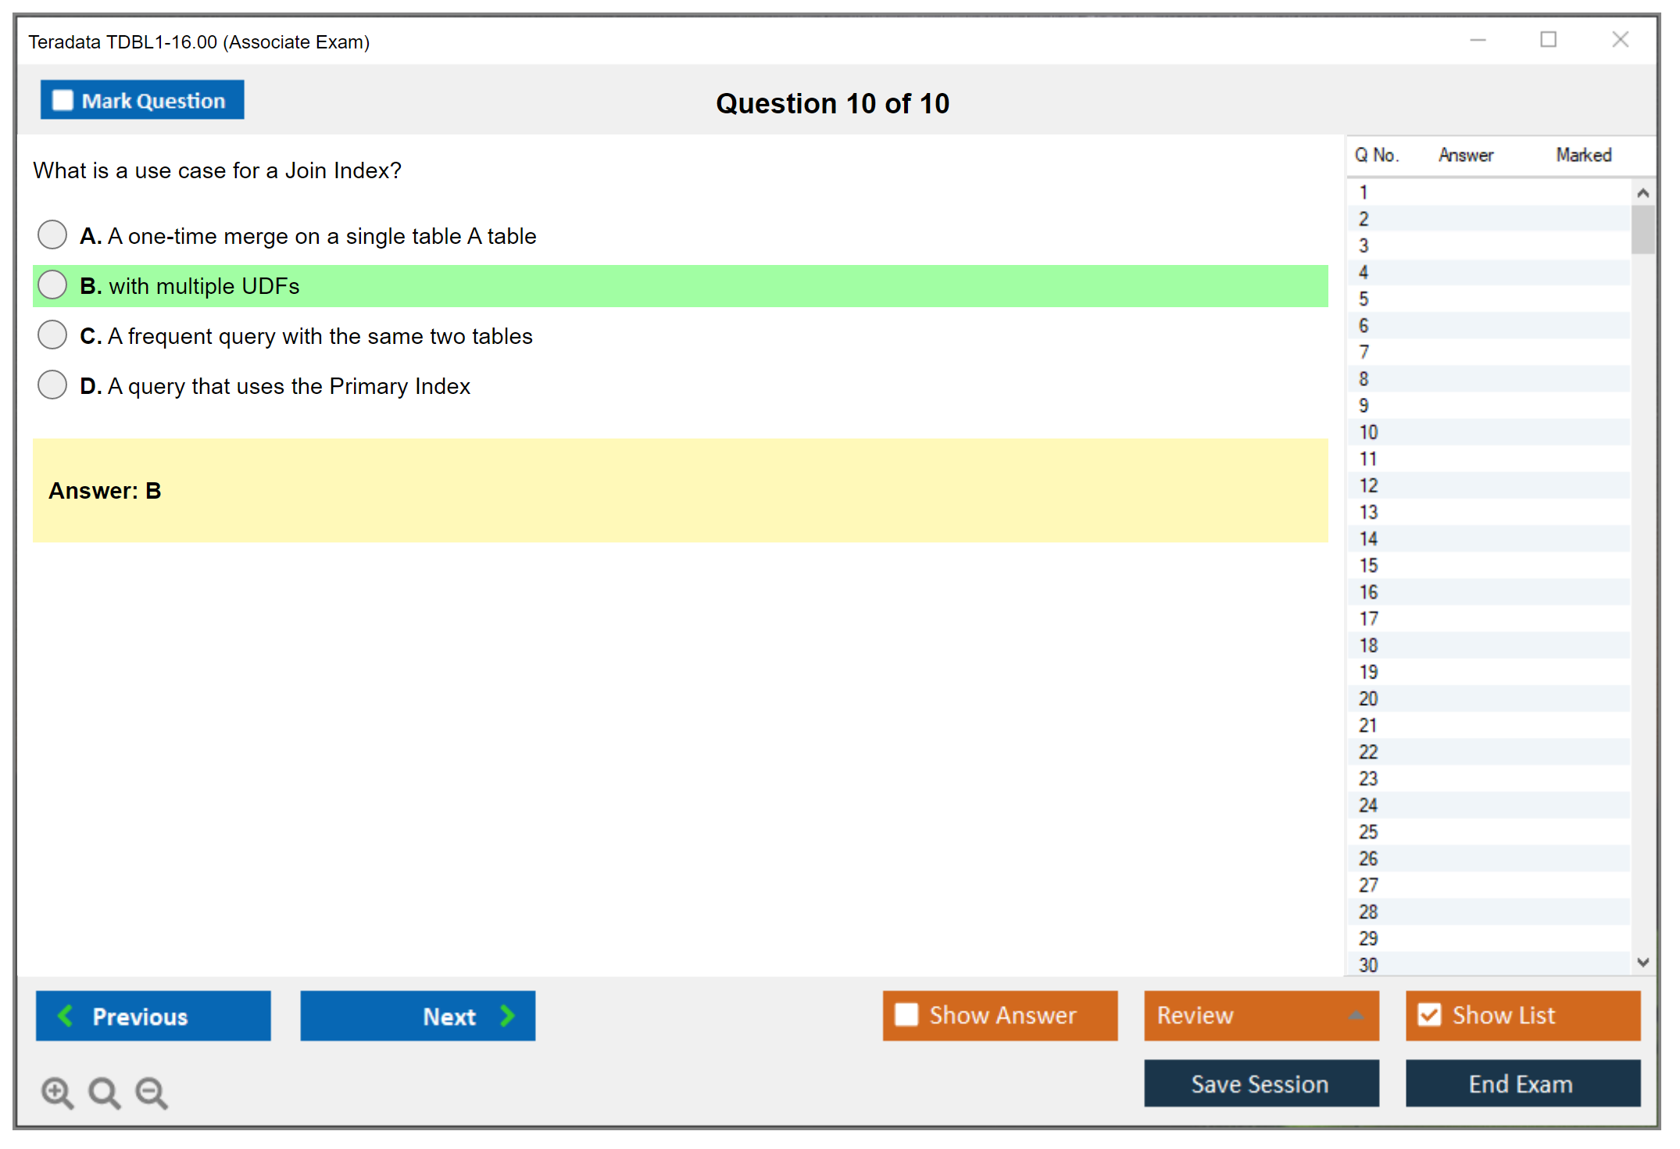This screenshot has height=1149, width=1680.
Task: Uncheck the Show List checkbox
Action: point(1429,1015)
